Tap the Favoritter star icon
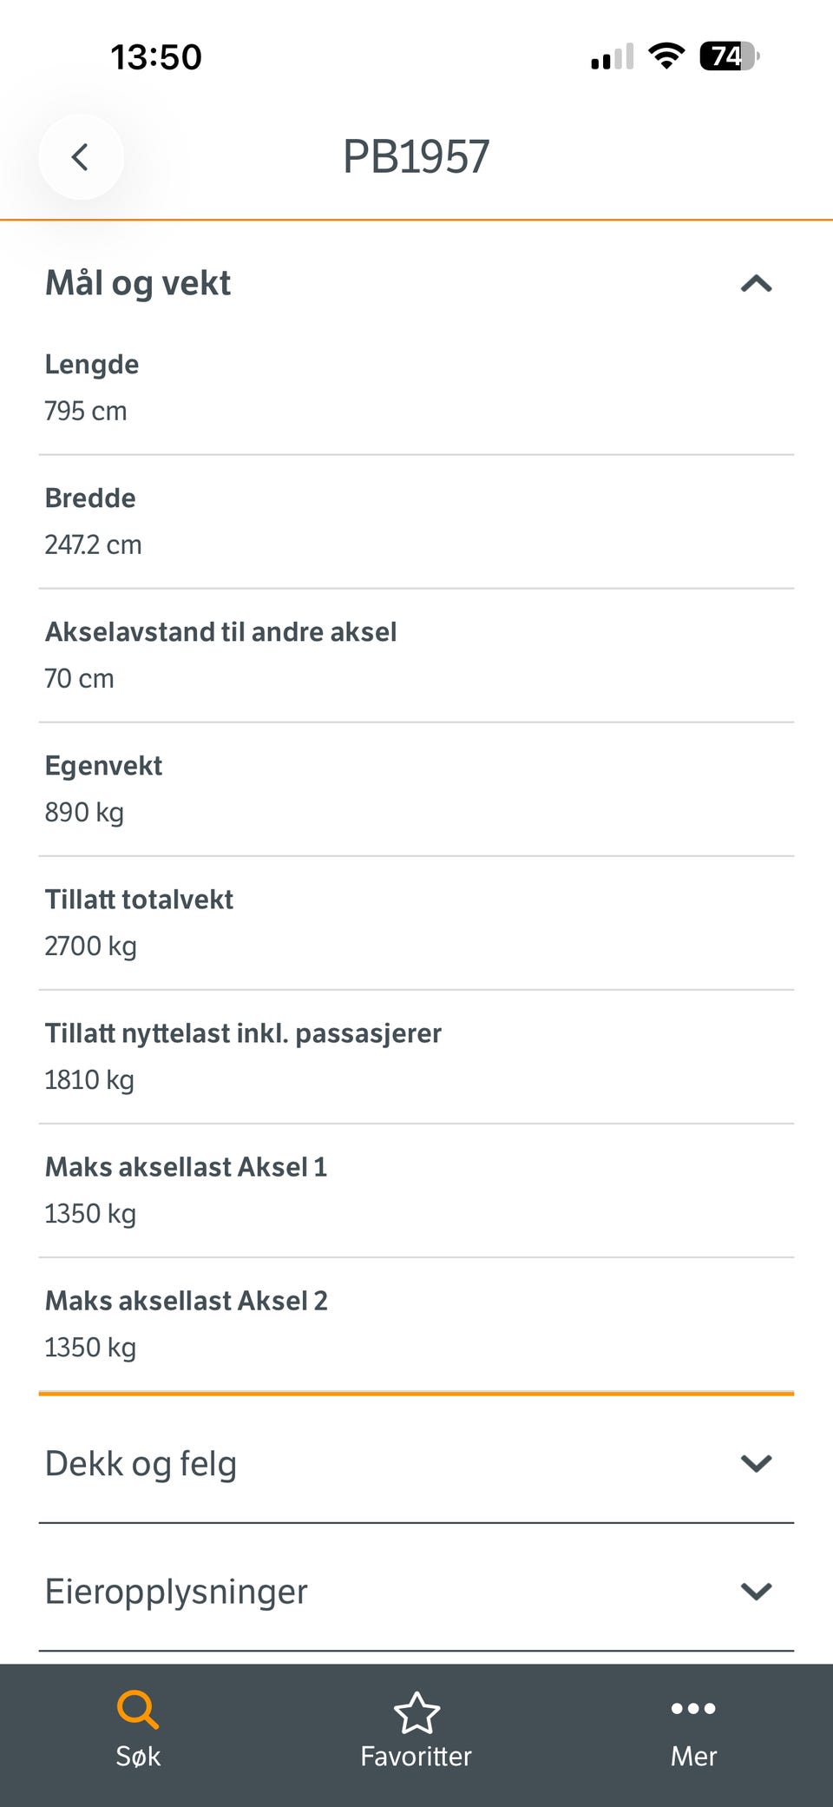This screenshot has height=1807, width=833. click(x=416, y=1712)
